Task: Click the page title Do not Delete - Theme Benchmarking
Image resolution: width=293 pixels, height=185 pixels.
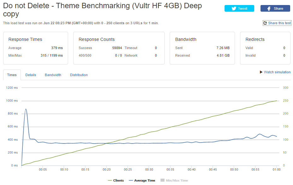Action: 103,10
